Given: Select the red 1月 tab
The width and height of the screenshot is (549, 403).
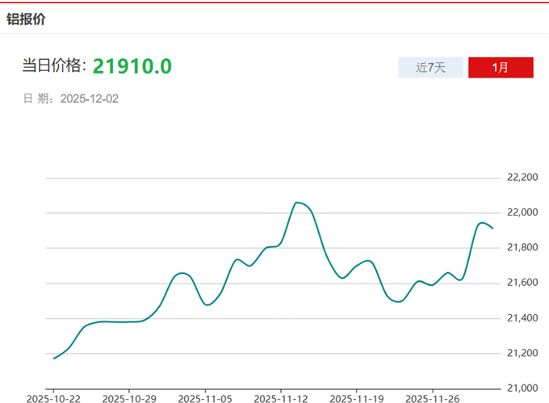Looking at the screenshot, I should click(501, 68).
